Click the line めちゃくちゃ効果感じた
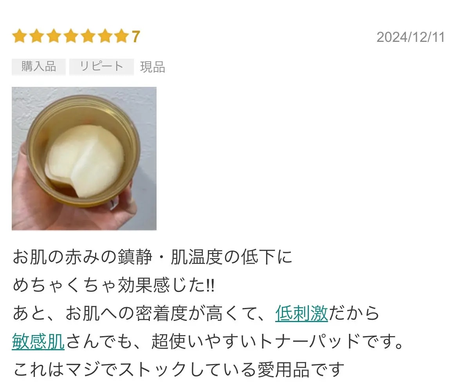 (114, 285)
